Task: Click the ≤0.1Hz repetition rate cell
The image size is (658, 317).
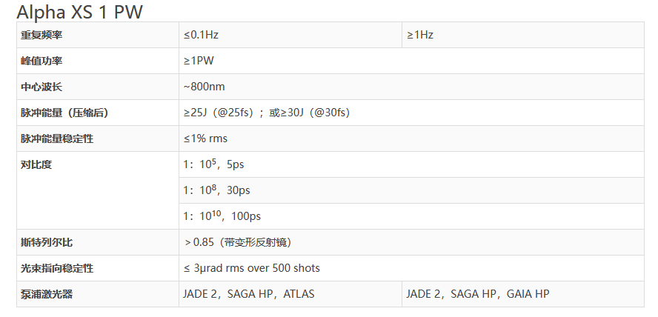Action: point(201,35)
